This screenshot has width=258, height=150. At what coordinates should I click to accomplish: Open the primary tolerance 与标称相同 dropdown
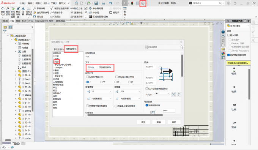[102, 99]
